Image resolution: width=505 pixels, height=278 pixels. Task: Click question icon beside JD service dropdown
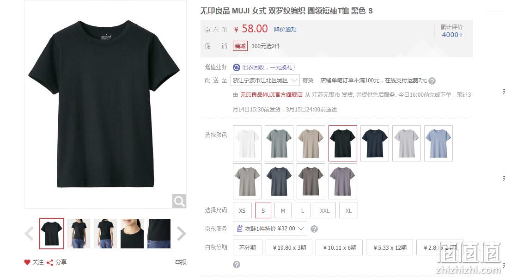pos(314,229)
